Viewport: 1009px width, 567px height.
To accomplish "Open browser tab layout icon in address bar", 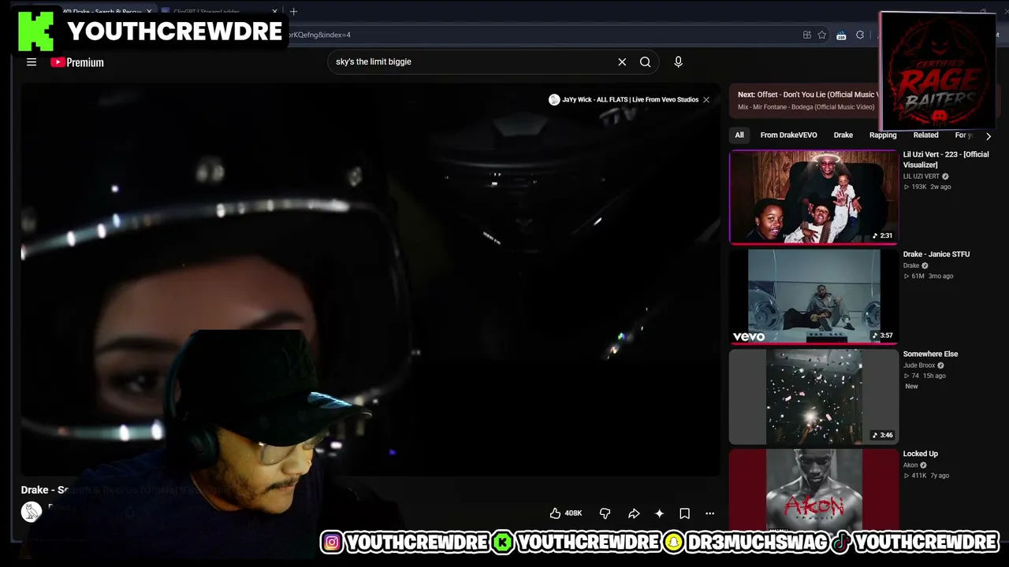I will click(x=806, y=35).
